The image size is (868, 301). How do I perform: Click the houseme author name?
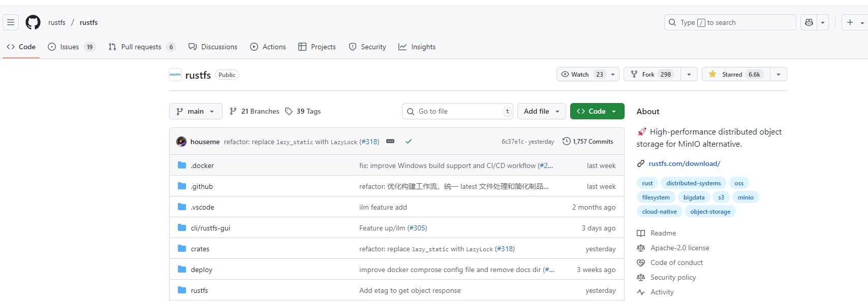pos(205,142)
